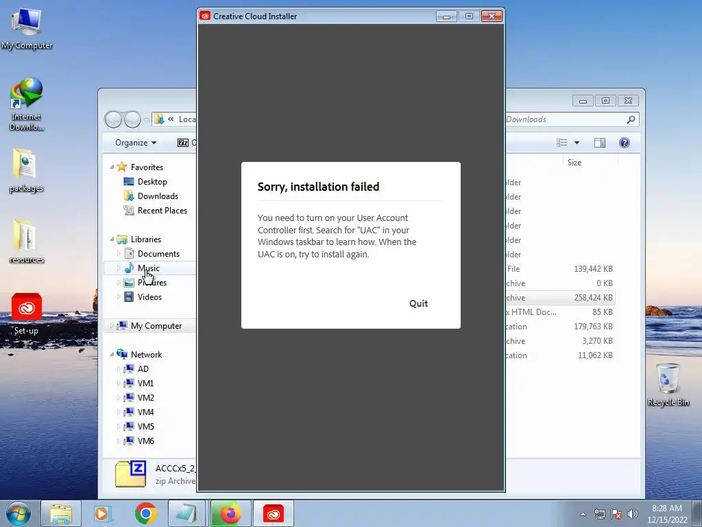Open My Computer desktop icon
Viewport: 702px width, 527px height.
(x=27, y=29)
